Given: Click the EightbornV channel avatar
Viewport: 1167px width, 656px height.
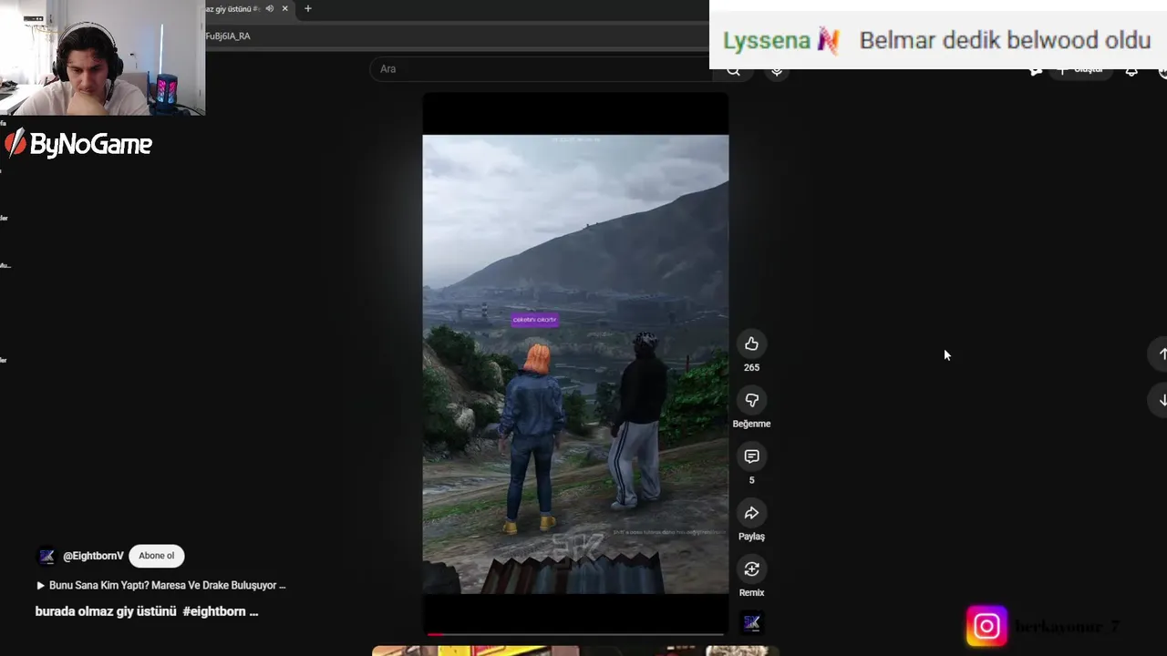Looking at the screenshot, I should (x=46, y=556).
